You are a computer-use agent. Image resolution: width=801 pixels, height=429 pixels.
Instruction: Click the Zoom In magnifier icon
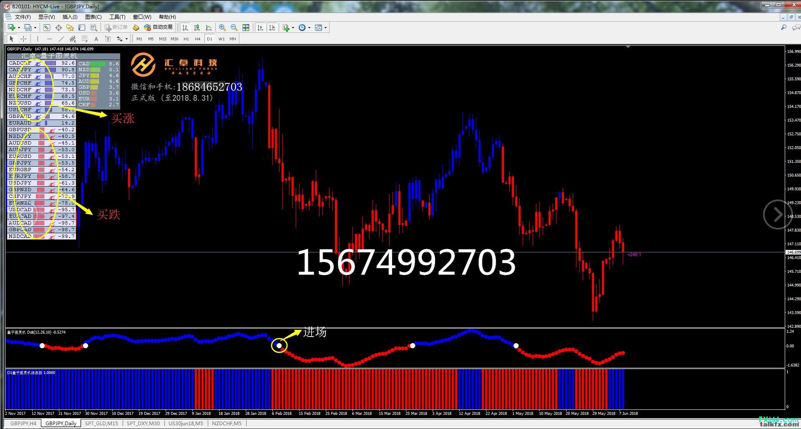[x=222, y=27]
